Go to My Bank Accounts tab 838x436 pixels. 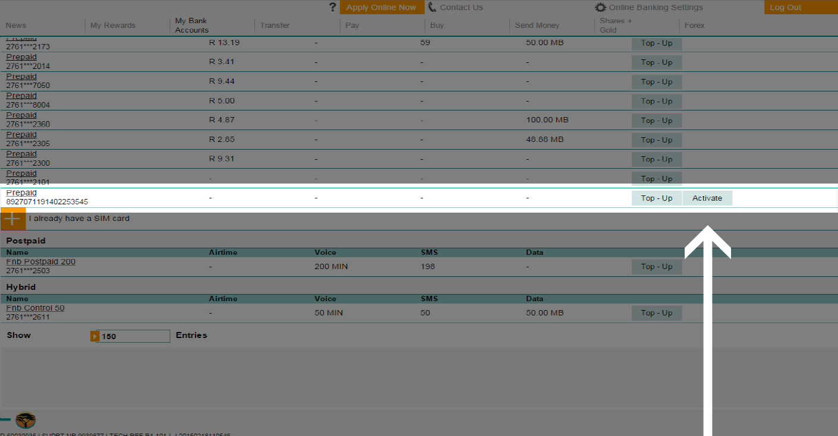pyautogui.click(x=192, y=26)
